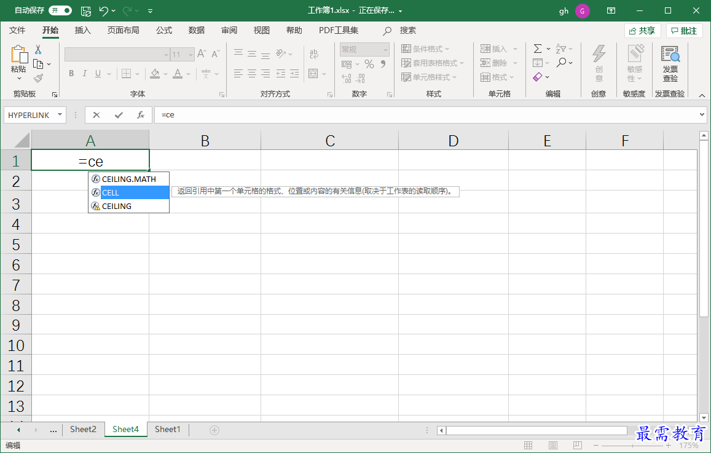
Task: Open the font size dropdown
Action: (191, 55)
